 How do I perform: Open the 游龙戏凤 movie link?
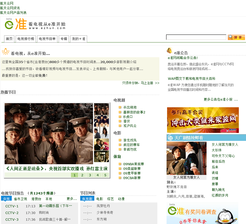pos(130,140)
